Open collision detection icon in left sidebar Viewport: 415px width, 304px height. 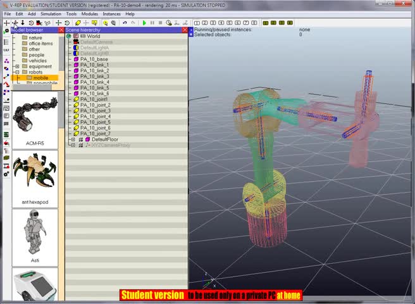(6, 68)
